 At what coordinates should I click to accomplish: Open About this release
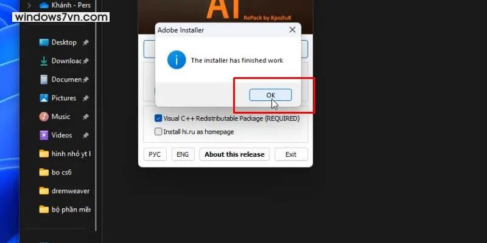click(234, 154)
